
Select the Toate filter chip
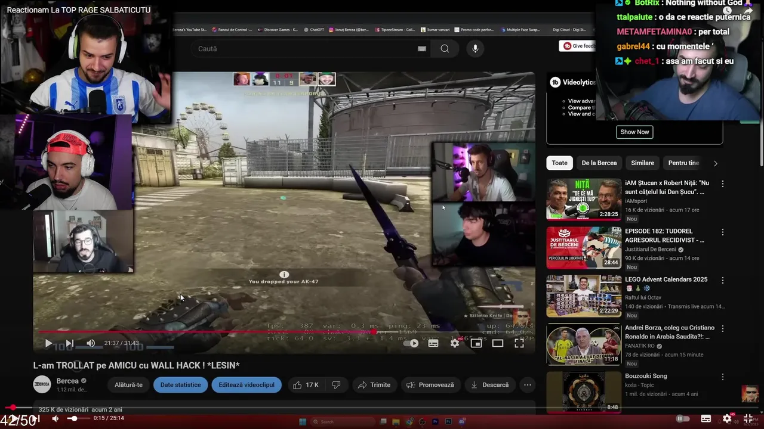click(x=560, y=163)
